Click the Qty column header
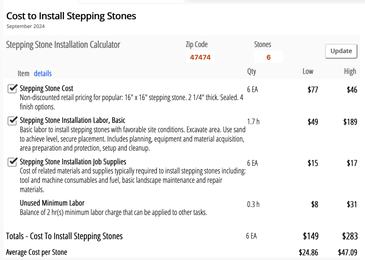Image resolution: width=365 pixels, height=260 pixels. (252, 71)
